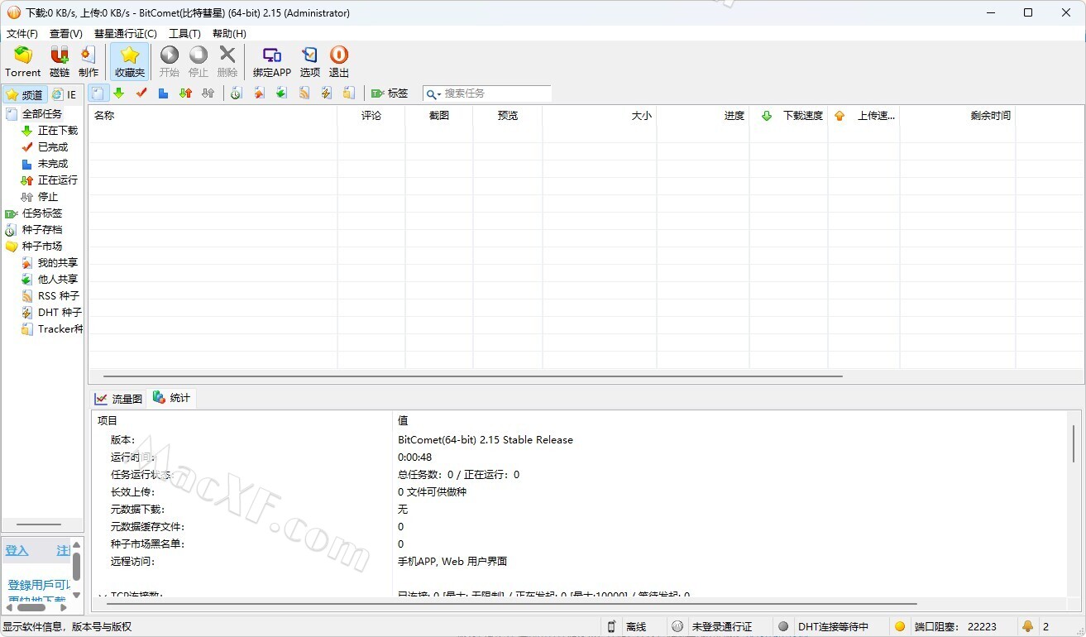Open the 选项 options dialog
Viewport: 1086px width, 637px height.
310,62
